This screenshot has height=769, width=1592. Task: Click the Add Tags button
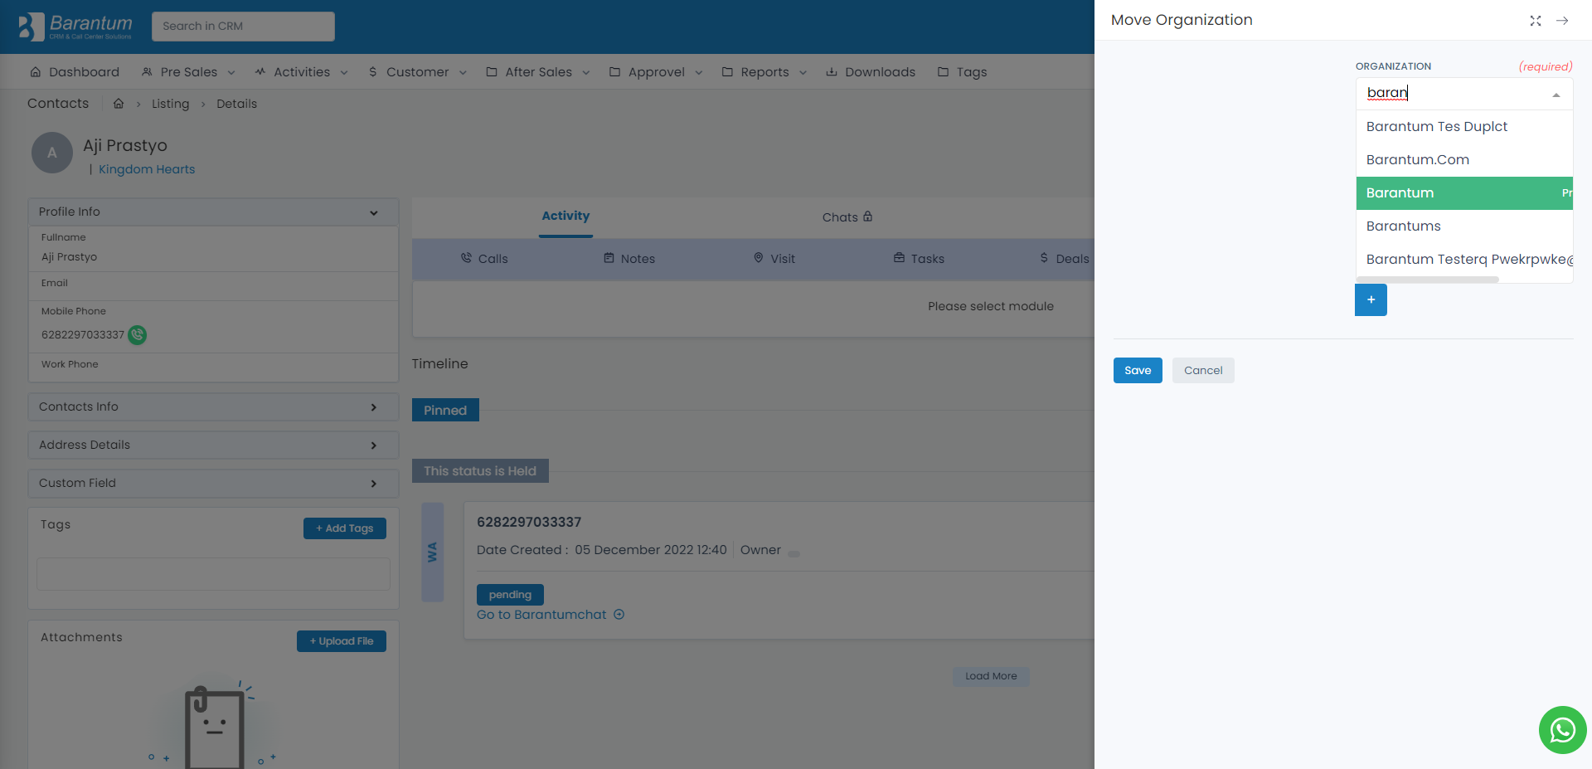pos(345,528)
